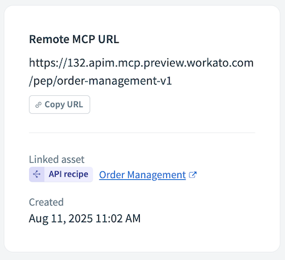Viewport: 285px width, 260px height.
Task: Click the horizontal divider below Copy URL
Action: pos(142,133)
